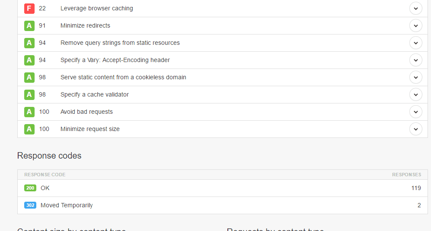Click the Specify a cache validator label
431x231 pixels.
tap(94, 94)
